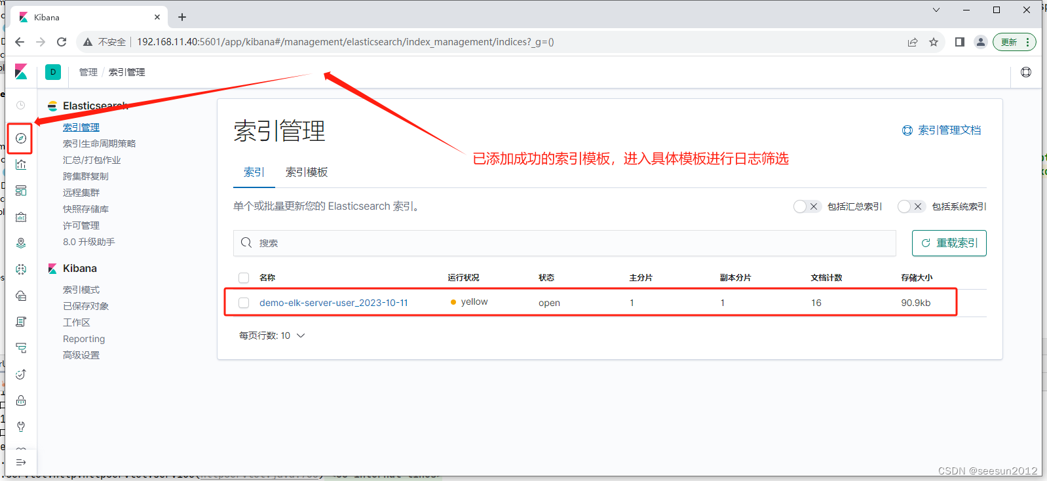Open Visualize chart icon in sidebar
Screen dimensions: 1047x481
click(x=21, y=164)
